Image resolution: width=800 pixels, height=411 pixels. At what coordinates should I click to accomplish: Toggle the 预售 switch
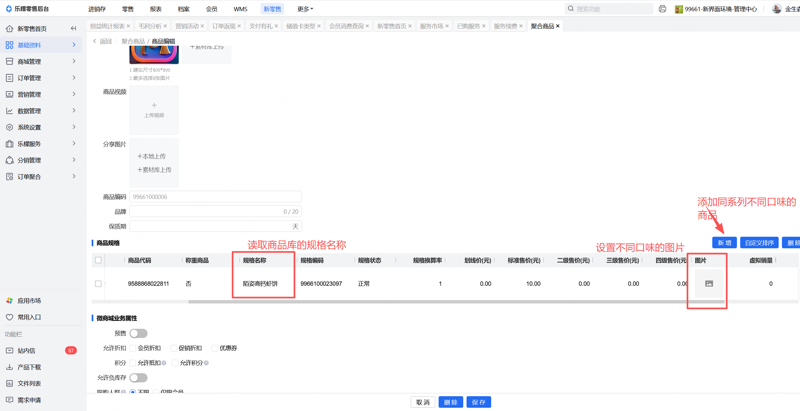click(138, 333)
